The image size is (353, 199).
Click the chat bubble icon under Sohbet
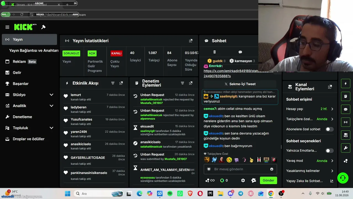click(240, 52)
